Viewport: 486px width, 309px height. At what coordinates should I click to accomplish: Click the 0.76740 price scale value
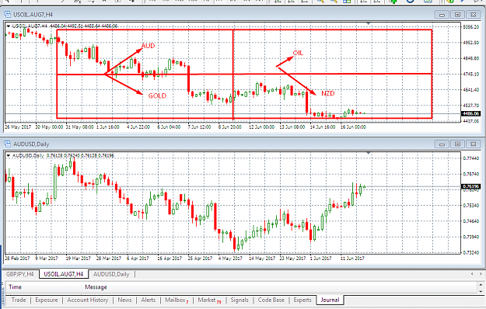click(x=471, y=174)
